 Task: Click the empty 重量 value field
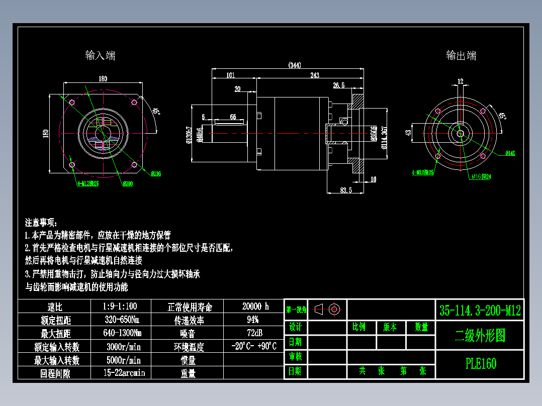(x=254, y=373)
